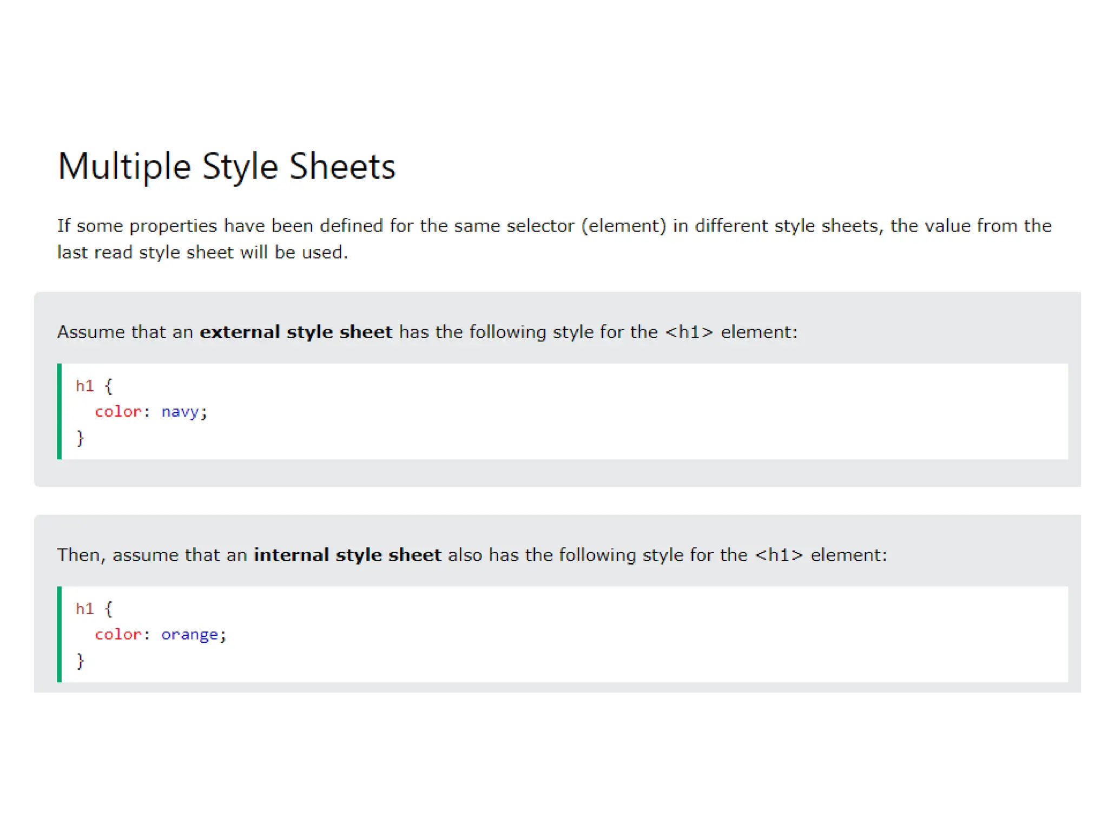The width and height of the screenshot is (1108, 831).
Task: Click the word '(element)' in the intro paragraph
Action: click(623, 226)
